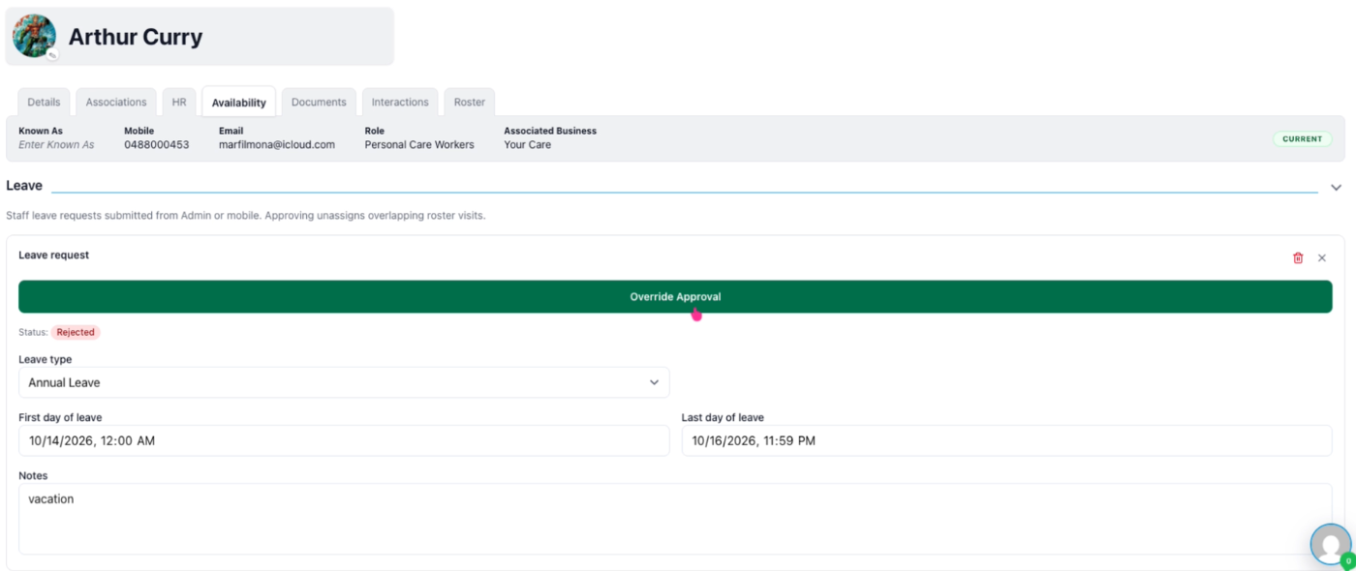The height and width of the screenshot is (571, 1356).
Task: Collapse the Leave section chevron
Action: (1336, 187)
